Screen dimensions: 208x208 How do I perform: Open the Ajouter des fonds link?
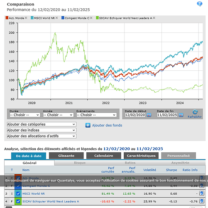[x=107, y=125]
